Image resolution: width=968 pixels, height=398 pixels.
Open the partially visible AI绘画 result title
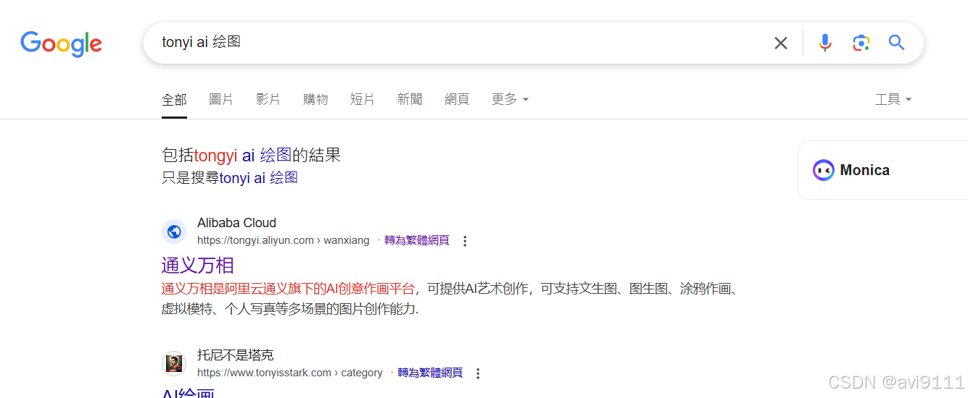tap(188, 393)
